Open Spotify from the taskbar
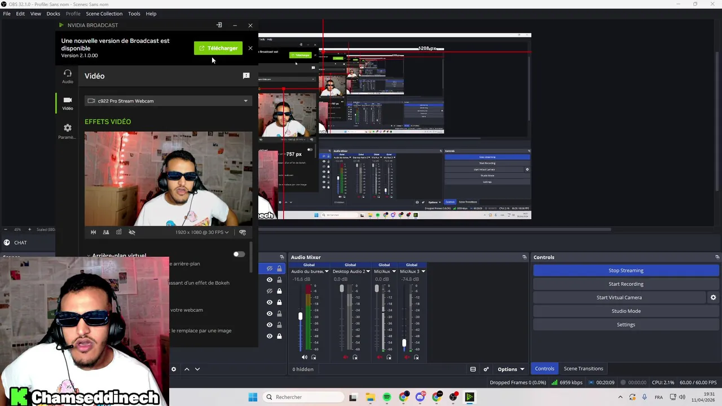The width and height of the screenshot is (722, 406). (x=386, y=397)
